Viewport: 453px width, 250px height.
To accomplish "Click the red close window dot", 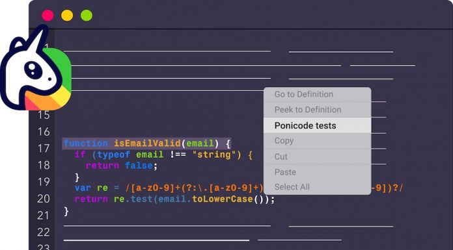I will tap(48, 16).
